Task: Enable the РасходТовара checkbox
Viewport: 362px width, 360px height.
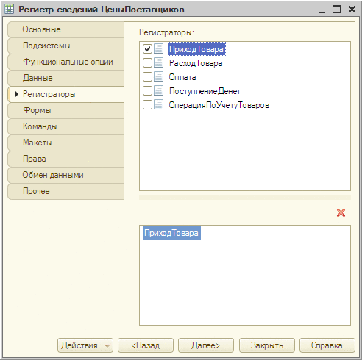Action: [147, 62]
